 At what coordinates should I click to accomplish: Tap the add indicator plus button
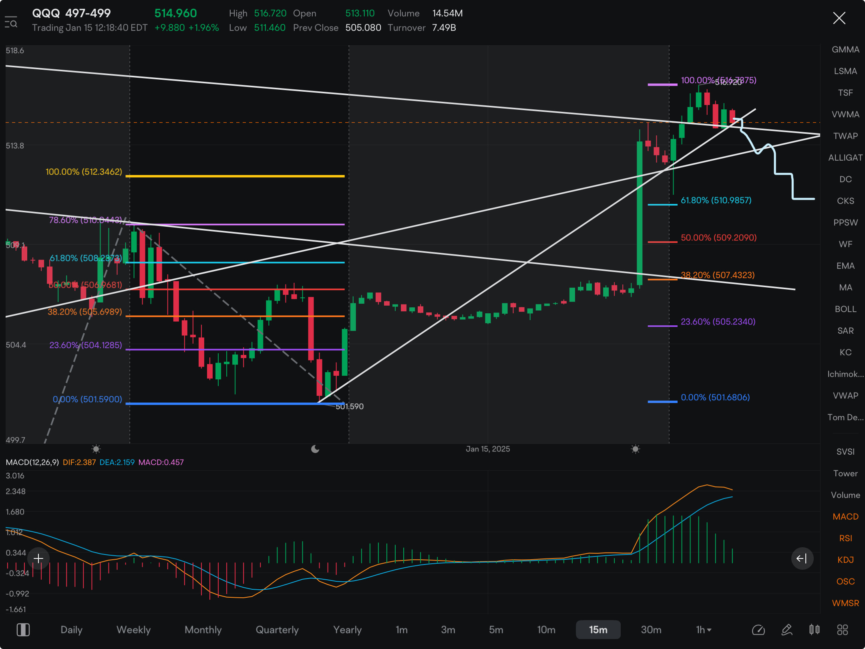tap(38, 558)
